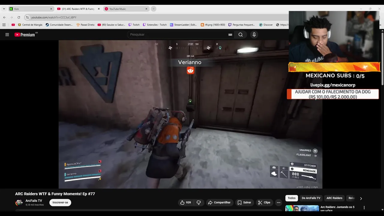Viewport: 384px width, 216px height.
Task: Open the Arc Raiders: Juntando os 5 thumbnail
Action: click(x=302, y=208)
